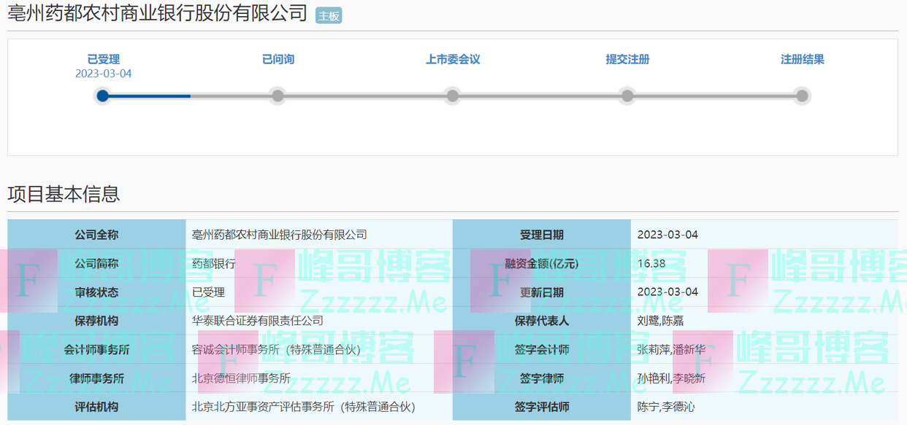Click the 公司全称 header cell
The image size is (907, 425).
(96, 234)
